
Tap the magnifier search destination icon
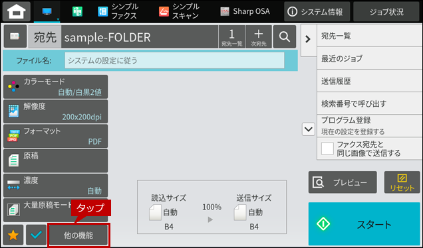(x=285, y=36)
